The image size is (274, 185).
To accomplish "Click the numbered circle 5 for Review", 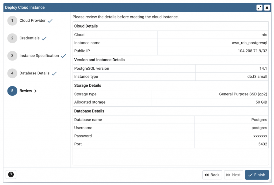I will (12, 91).
